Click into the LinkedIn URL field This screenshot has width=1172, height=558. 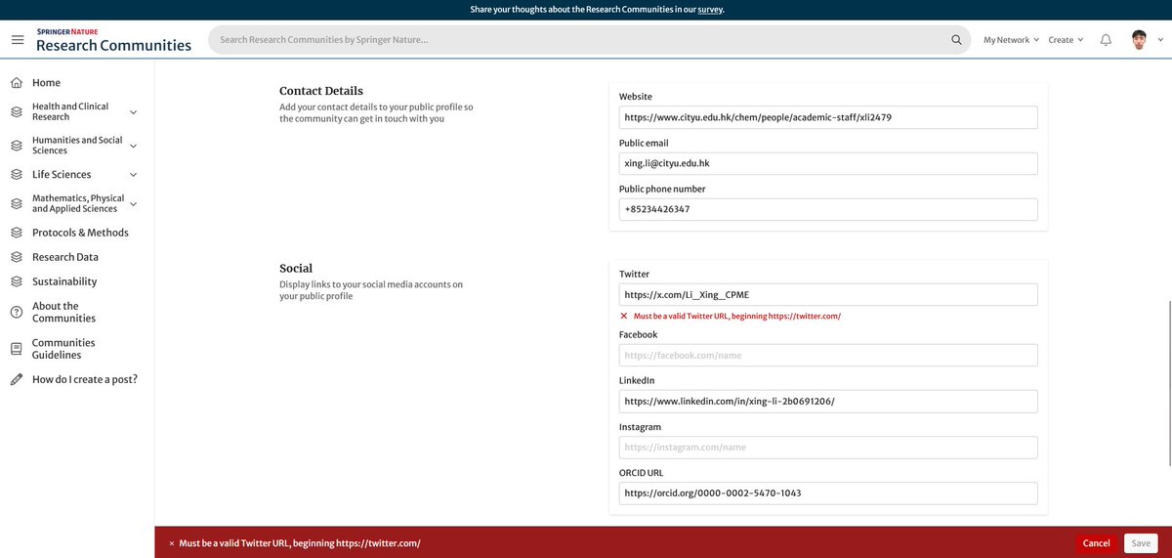point(828,401)
